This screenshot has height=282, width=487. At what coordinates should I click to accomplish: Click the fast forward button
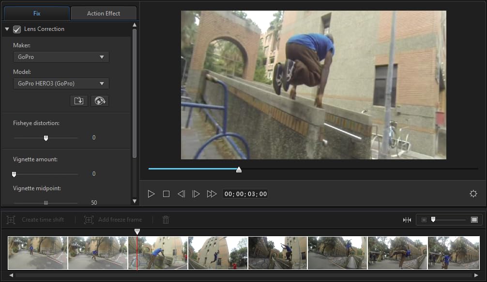212,194
